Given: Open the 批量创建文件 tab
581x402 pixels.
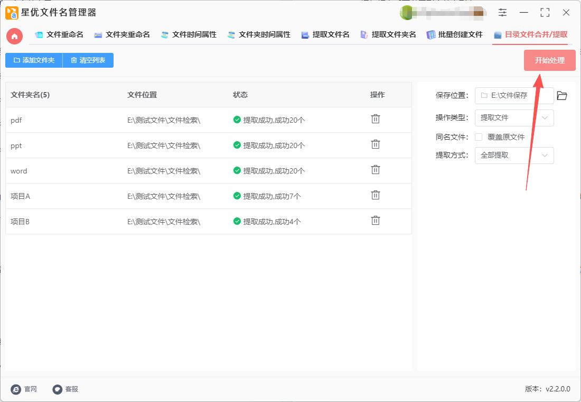Looking at the screenshot, I should 455,35.
